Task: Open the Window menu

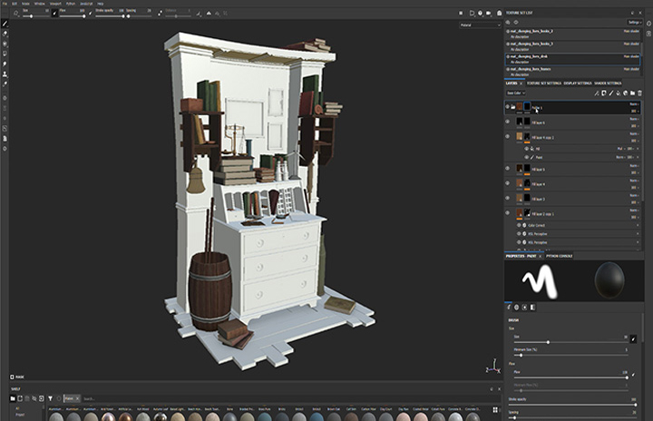Action: 40,4
